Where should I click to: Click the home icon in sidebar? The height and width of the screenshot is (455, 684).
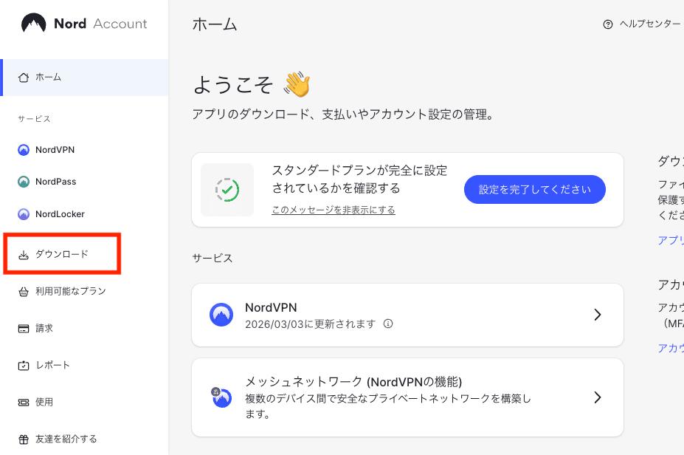[24, 78]
